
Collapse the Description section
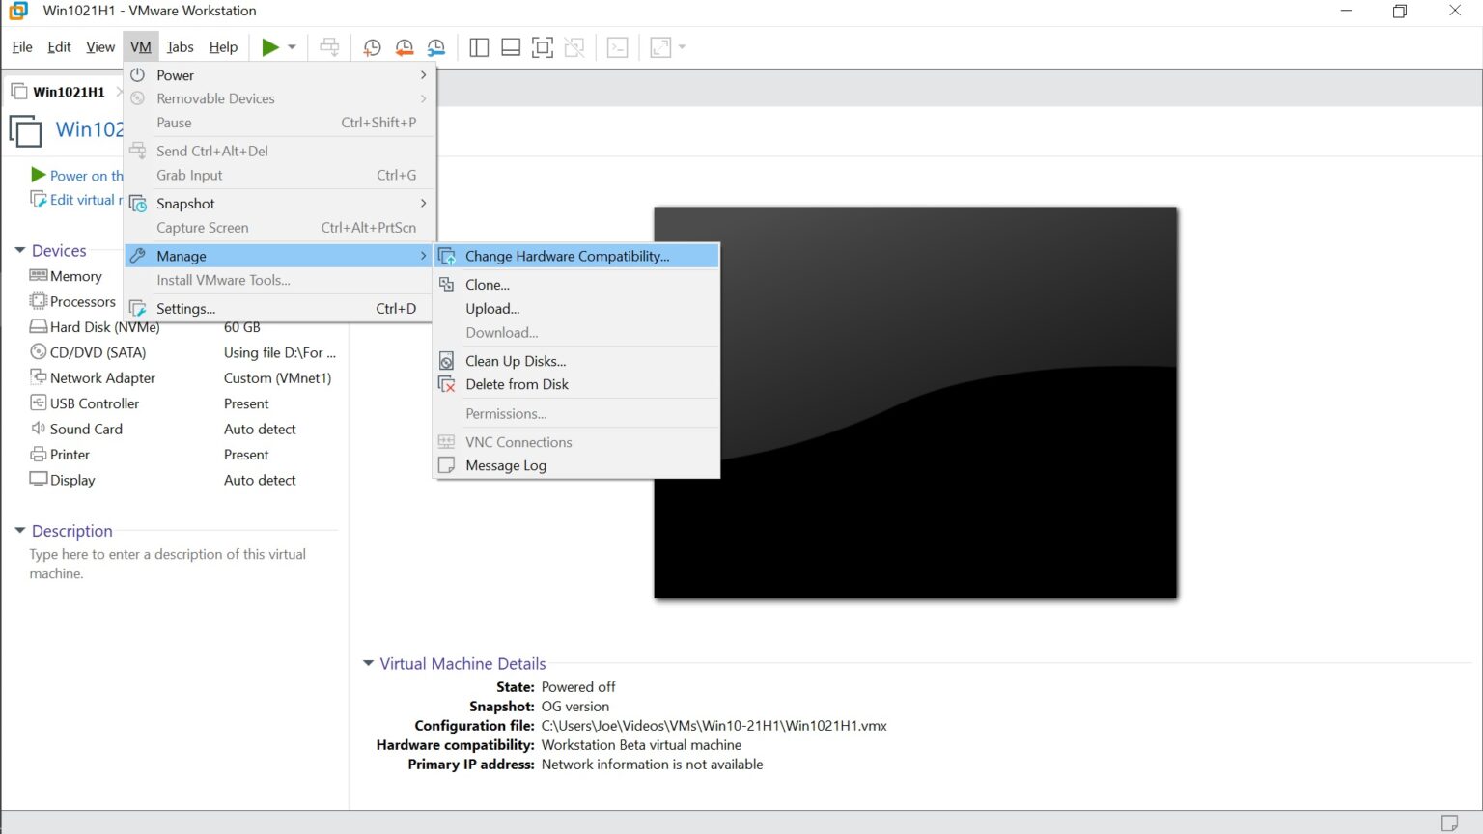click(x=20, y=531)
